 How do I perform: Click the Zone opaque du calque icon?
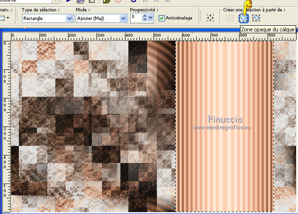coord(243,18)
